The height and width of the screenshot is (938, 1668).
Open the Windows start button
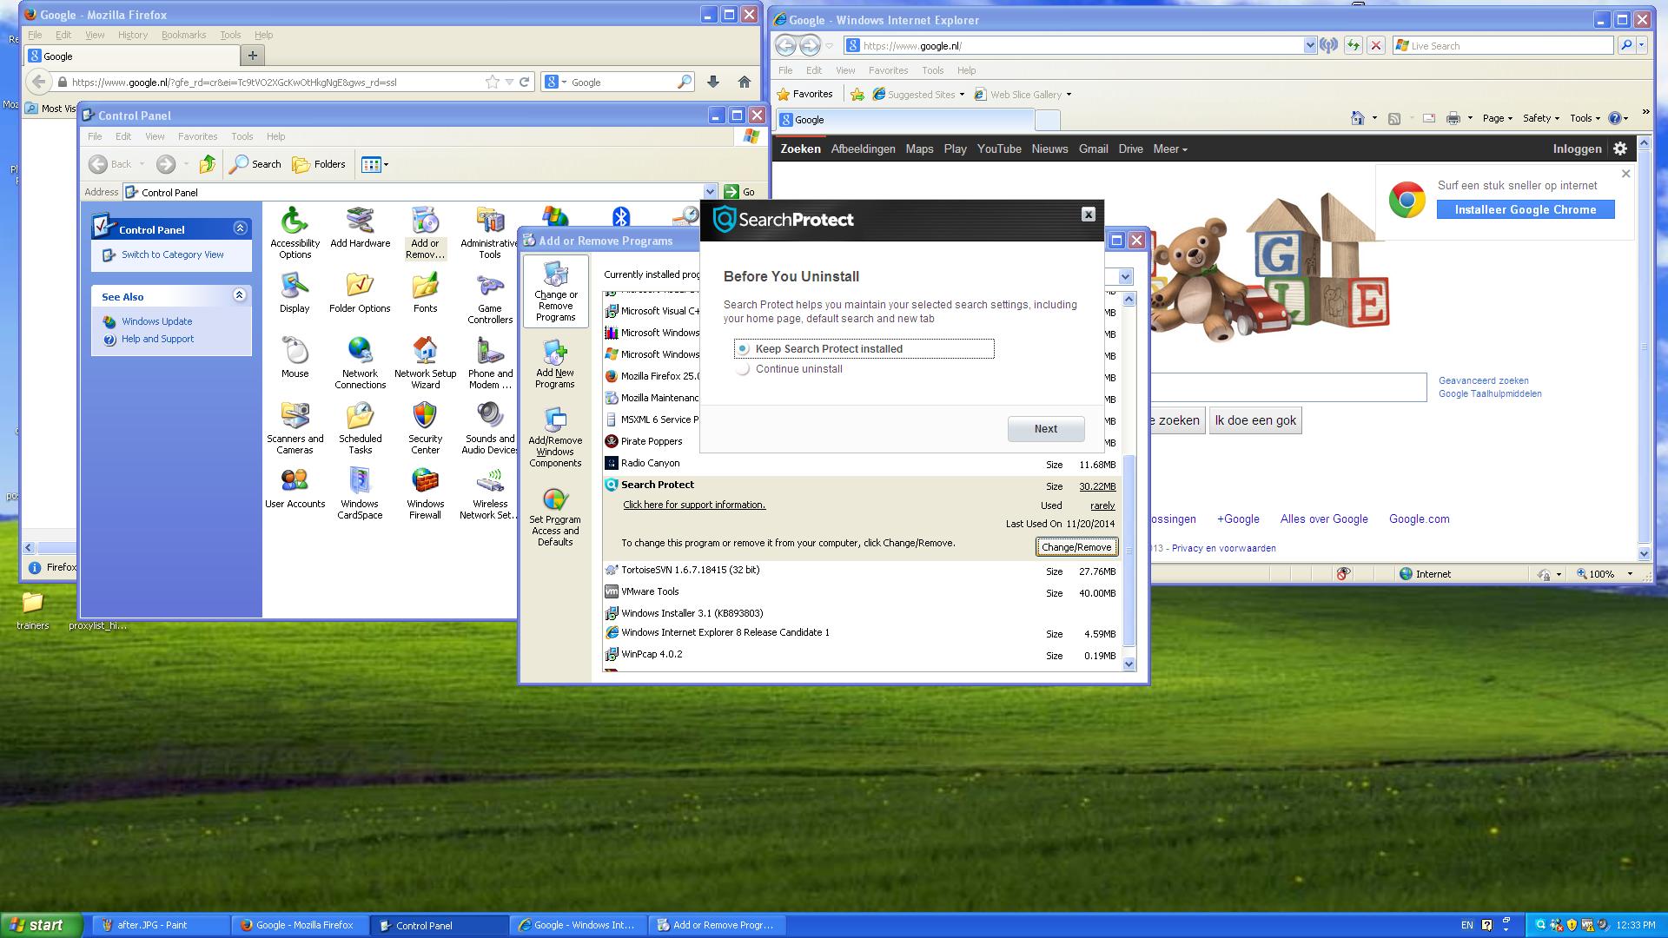point(42,925)
